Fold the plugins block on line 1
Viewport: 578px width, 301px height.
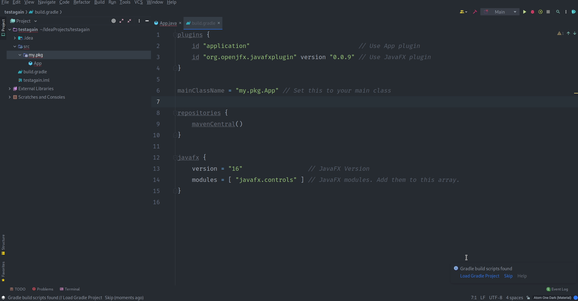175,35
